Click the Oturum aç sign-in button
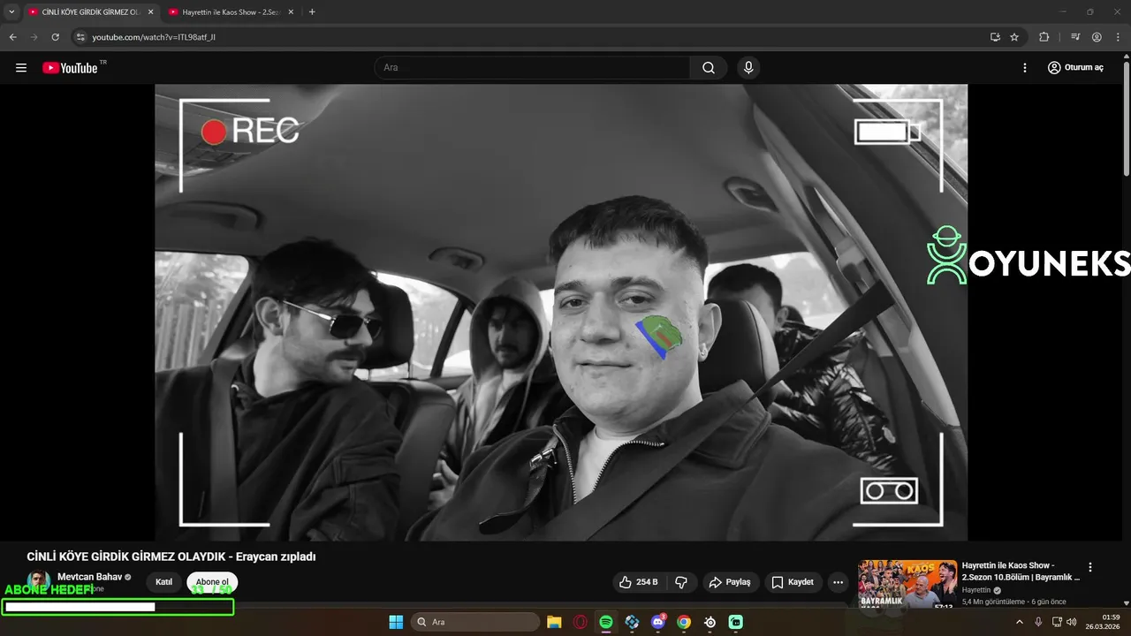This screenshot has height=636, width=1131. click(x=1075, y=68)
